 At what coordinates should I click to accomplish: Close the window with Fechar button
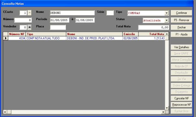coord(181,27)
